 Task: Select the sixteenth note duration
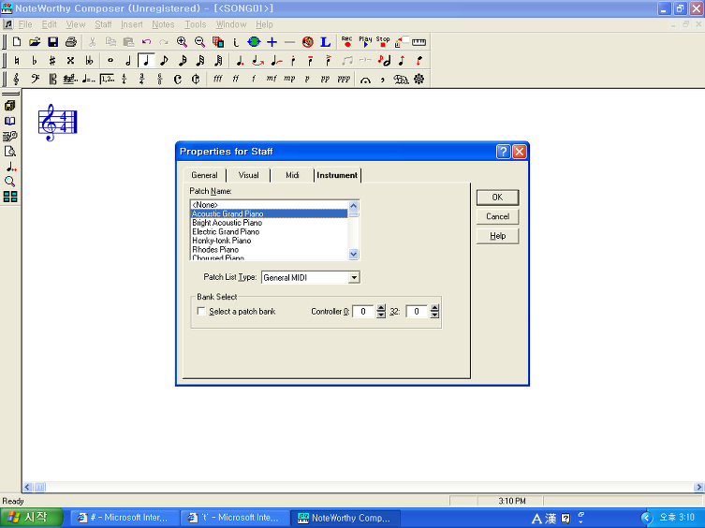coord(183,60)
